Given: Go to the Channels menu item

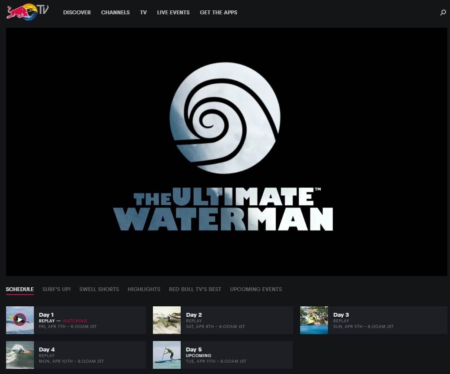Looking at the screenshot, I should (x=115, y=13).
